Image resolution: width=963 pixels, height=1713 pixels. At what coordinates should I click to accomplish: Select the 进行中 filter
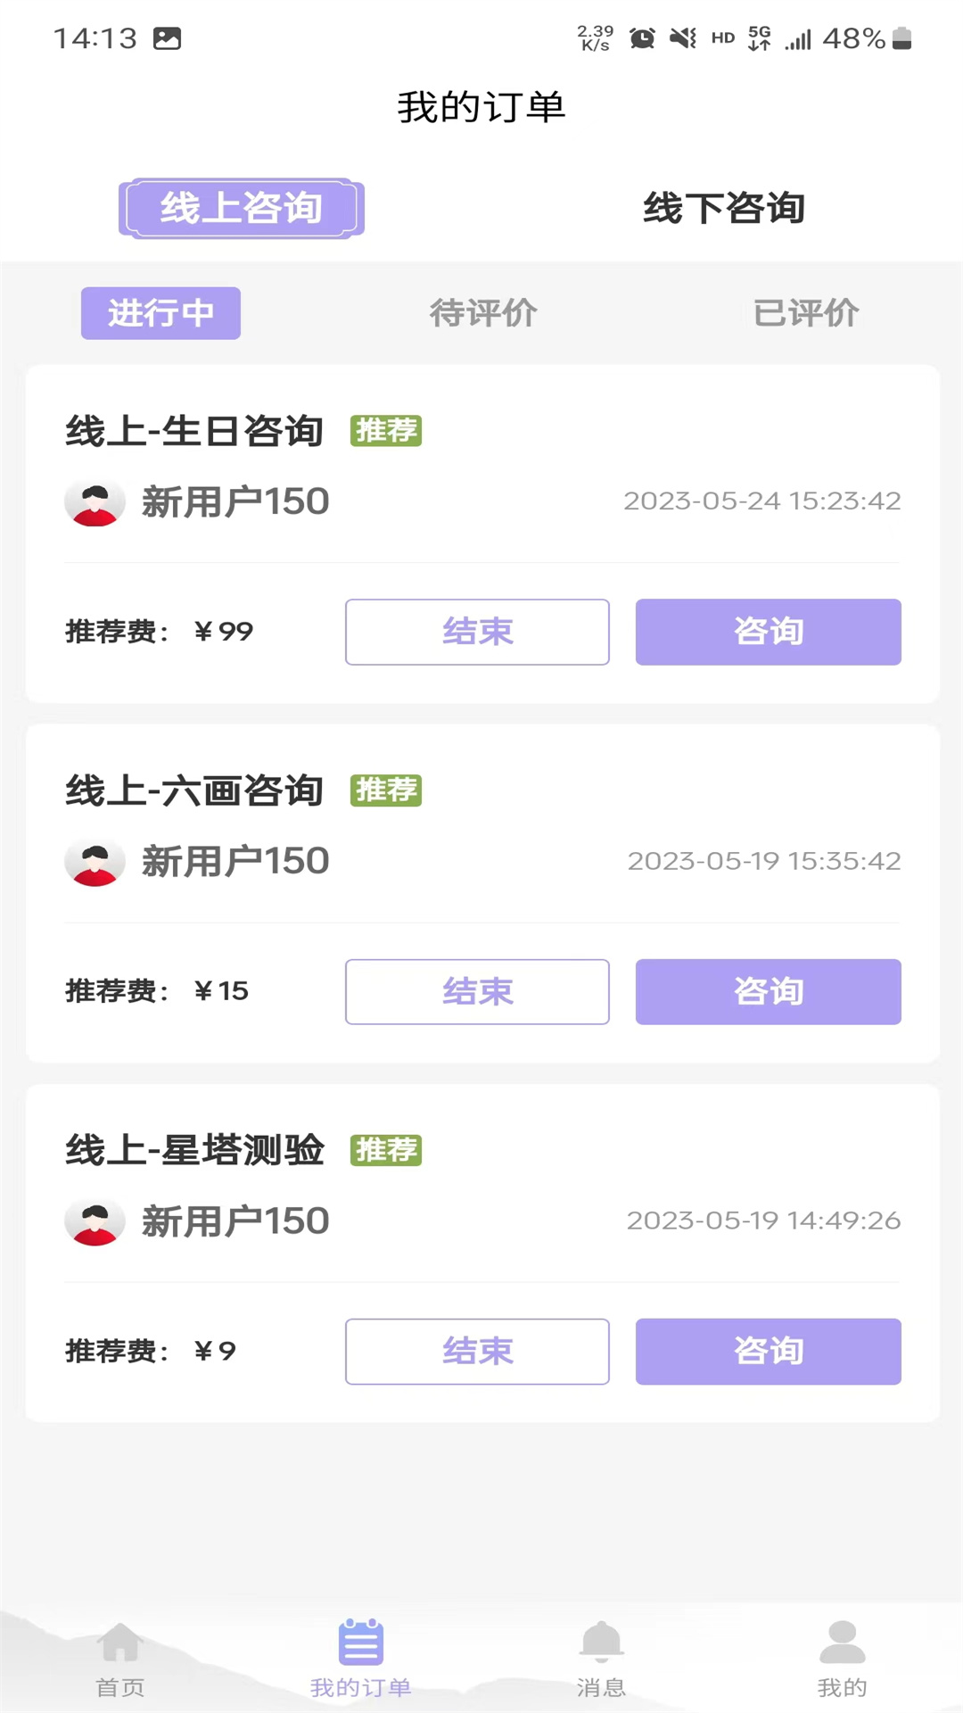point(160,313)
